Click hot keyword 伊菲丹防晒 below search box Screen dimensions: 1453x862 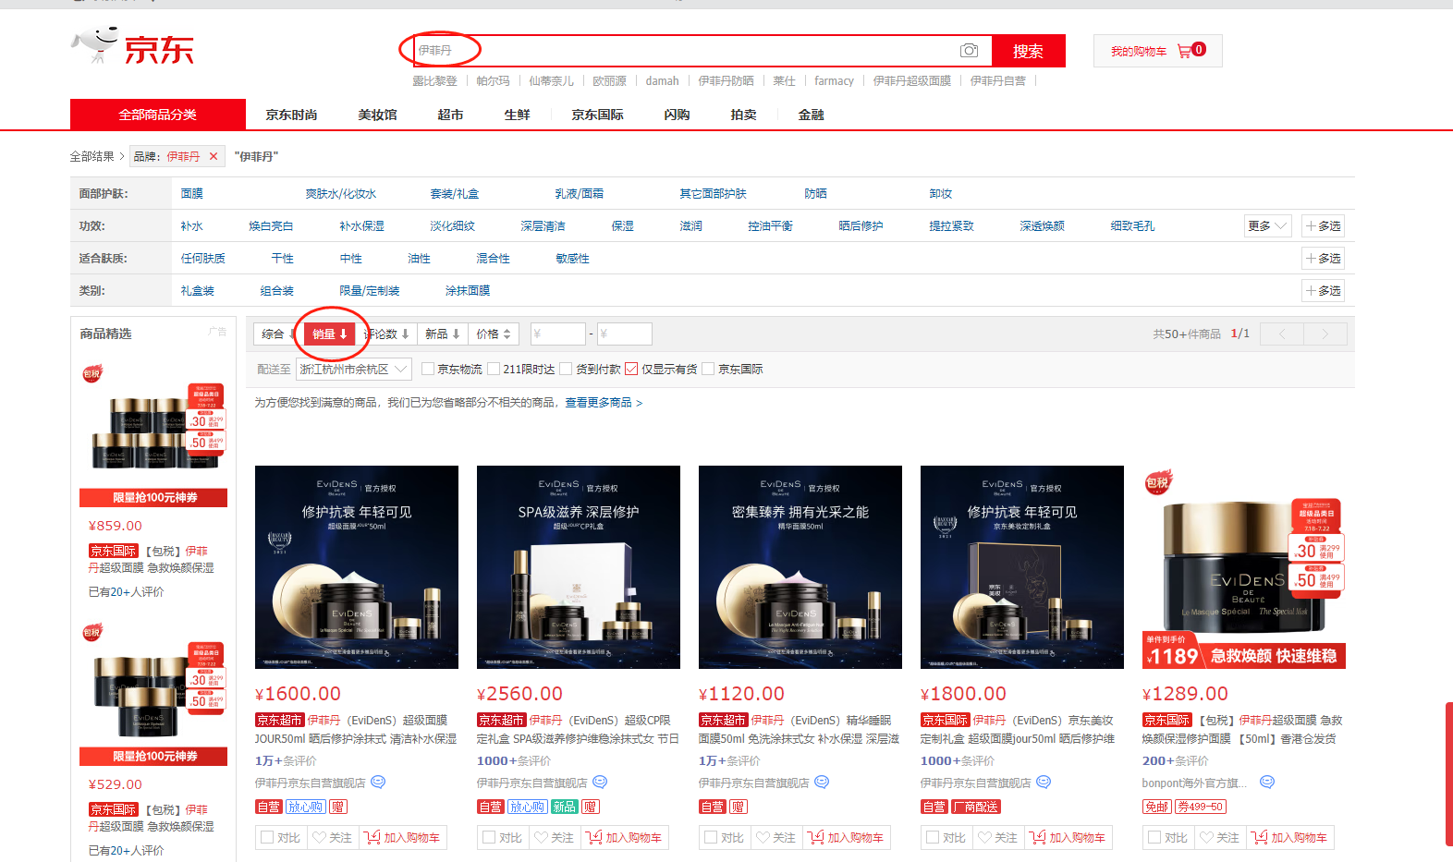[726, 81]
